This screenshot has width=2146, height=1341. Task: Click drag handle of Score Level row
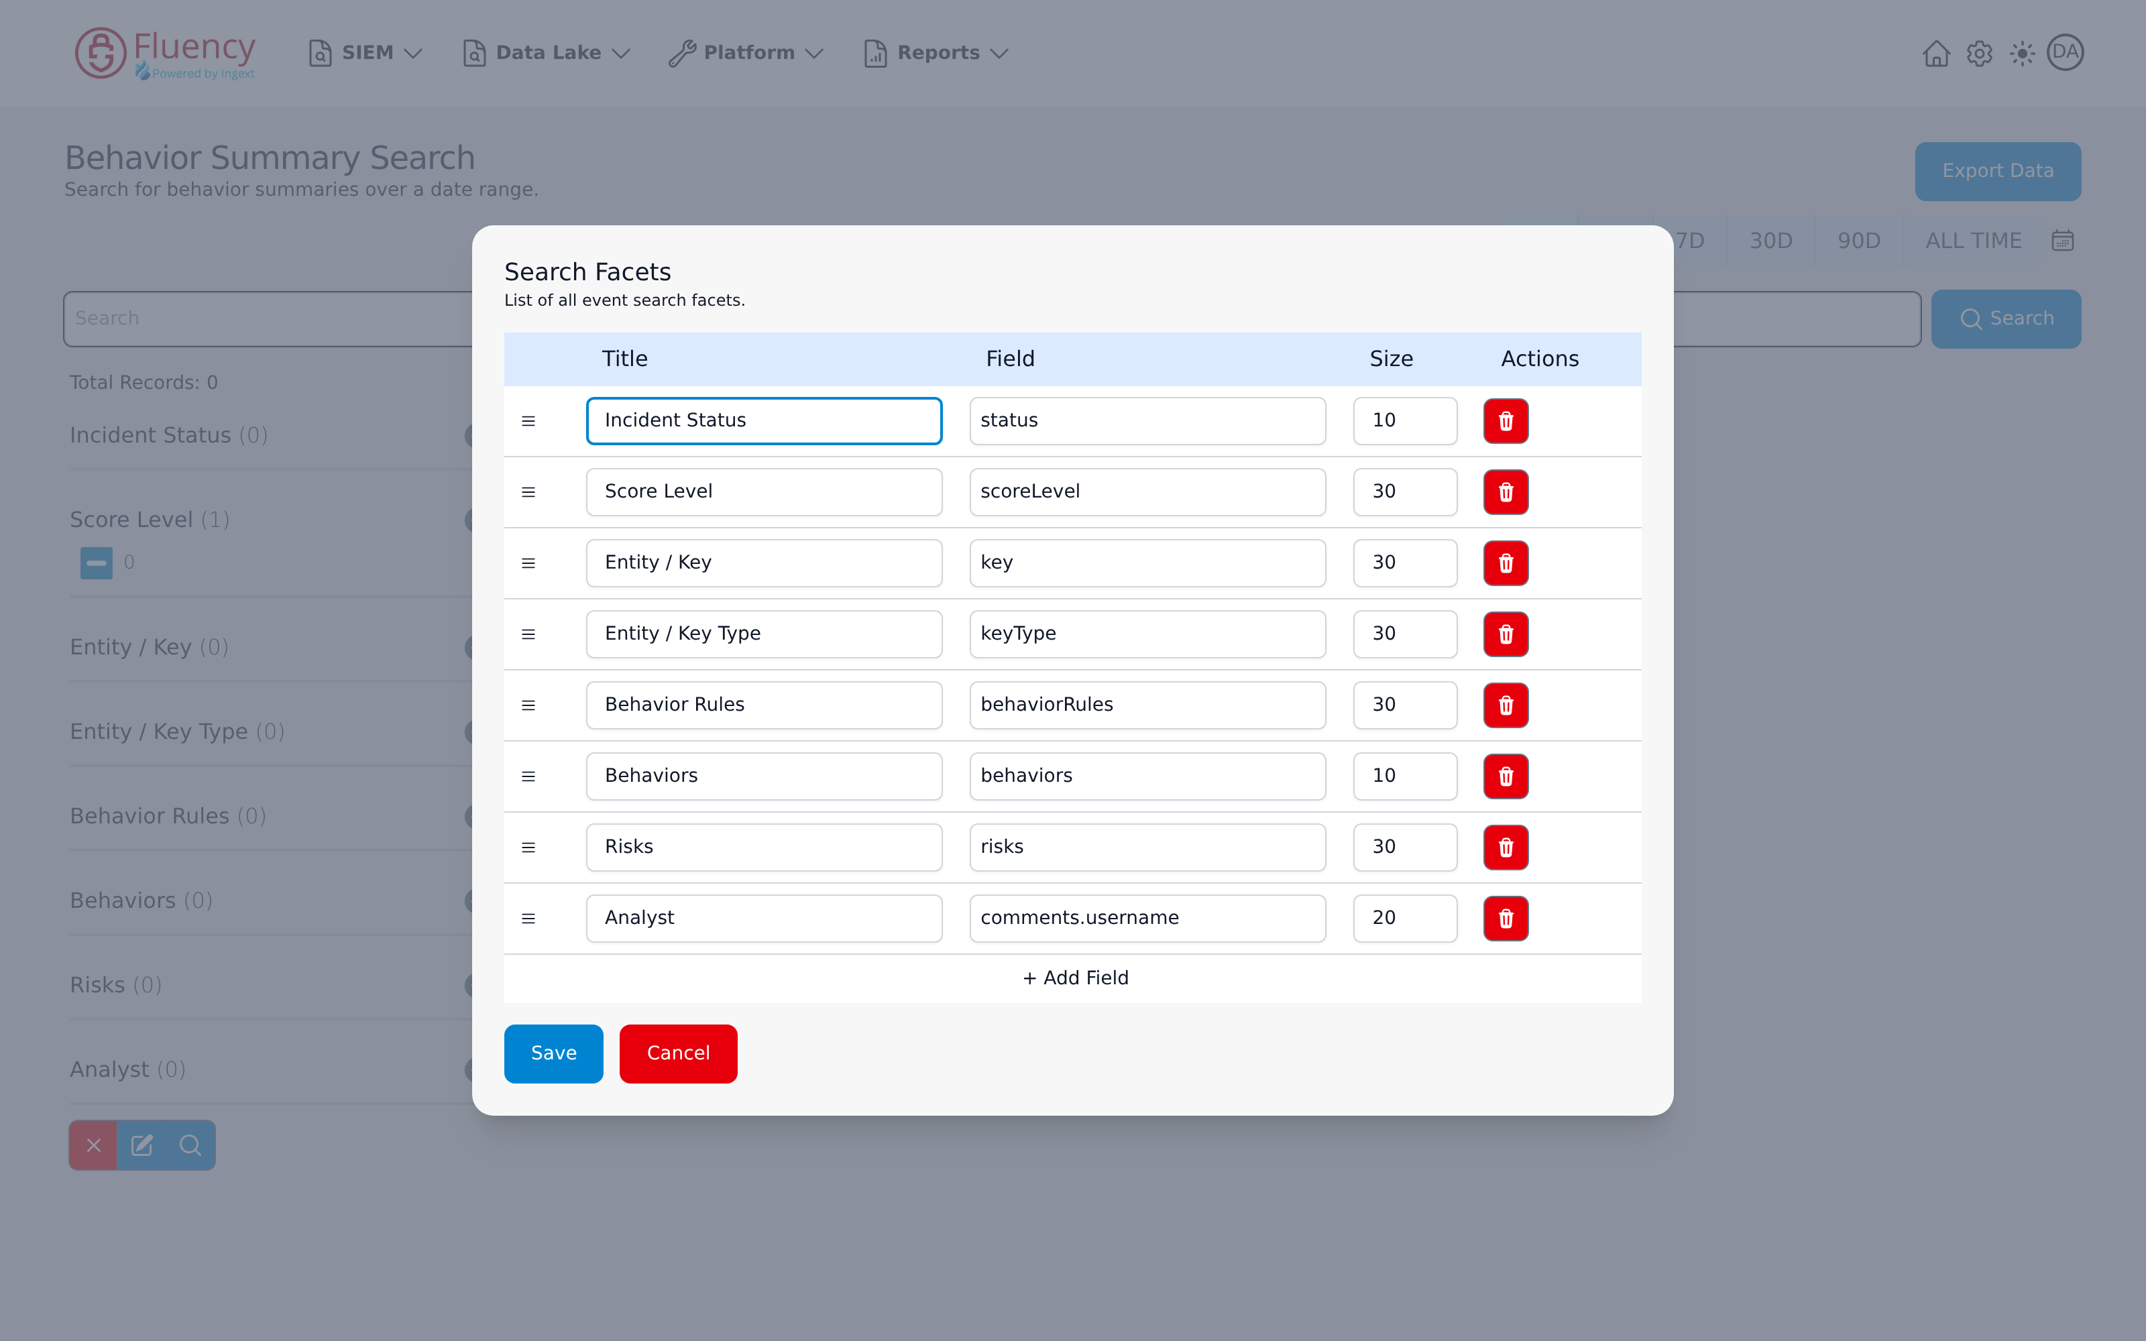point(528,491)
